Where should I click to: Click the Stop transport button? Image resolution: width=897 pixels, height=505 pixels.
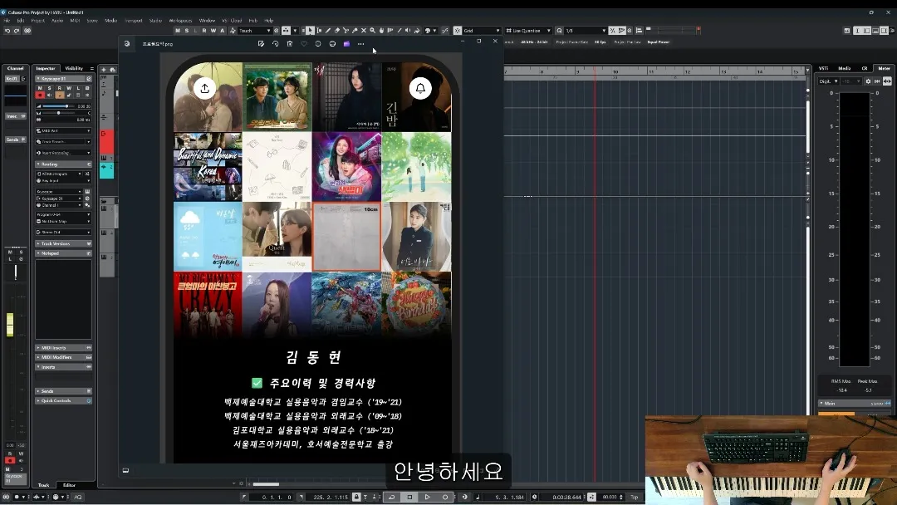pyautogui.click(x=409, y=497)
